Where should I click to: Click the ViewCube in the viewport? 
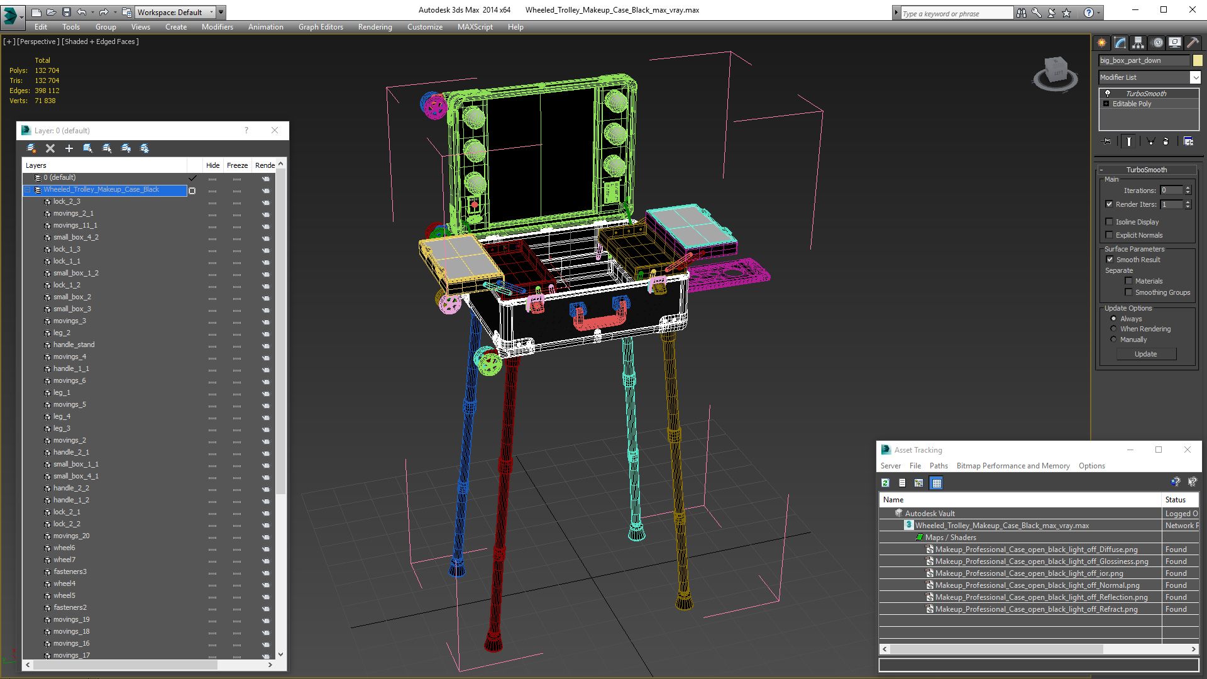point(1055,73)
